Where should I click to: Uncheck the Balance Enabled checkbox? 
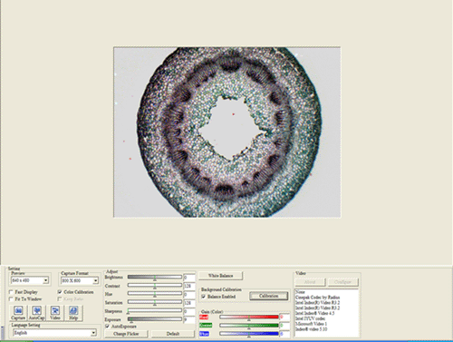(204, 297)
